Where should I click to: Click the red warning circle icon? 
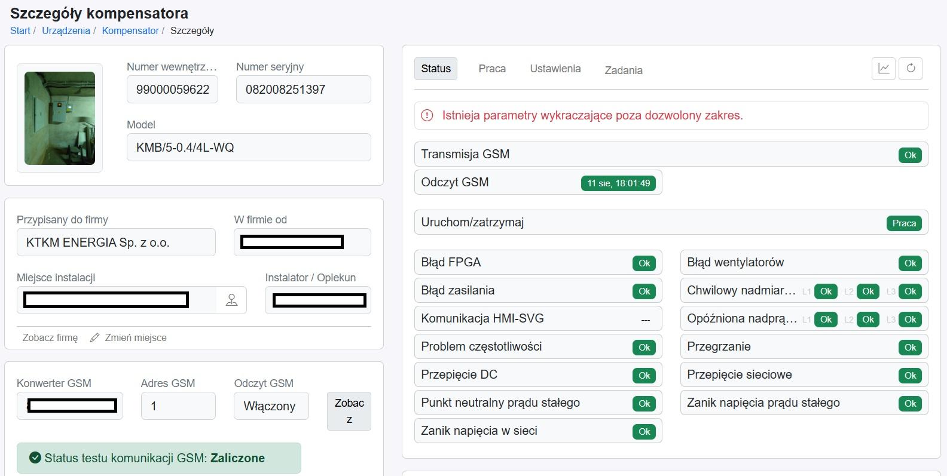pyautogui.click(x=427, y=116)
